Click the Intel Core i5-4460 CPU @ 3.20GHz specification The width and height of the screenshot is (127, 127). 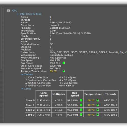point(70,33)
